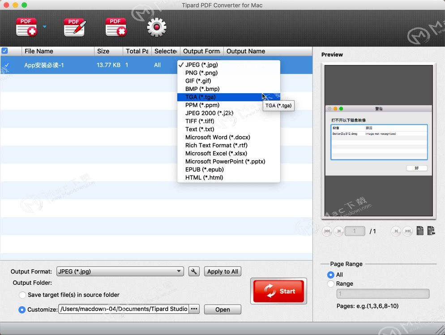Select JPEG 2000 (*.j2k) format option
This screenshot has width=445, height=335.
coord(228,113)
